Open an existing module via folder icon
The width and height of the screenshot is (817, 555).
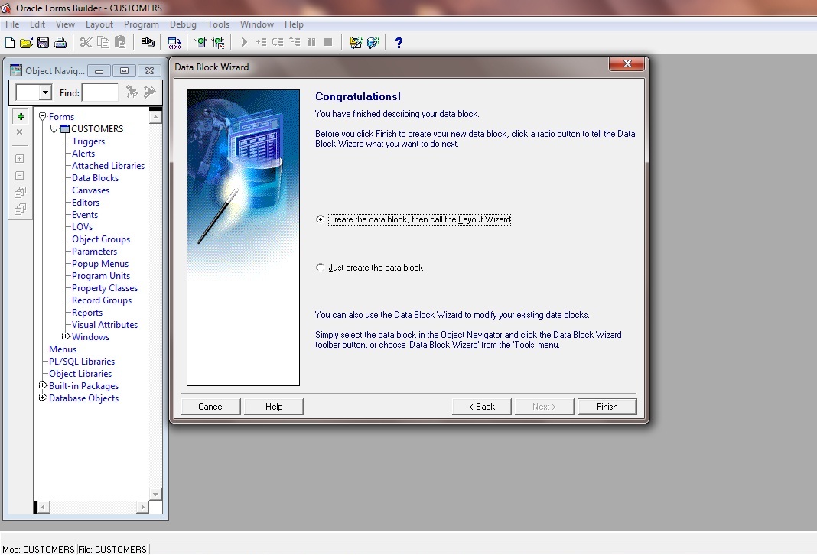click(24, 43)
